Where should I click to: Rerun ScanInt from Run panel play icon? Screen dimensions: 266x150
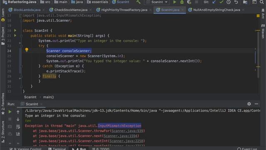click(x=10, y=112)
